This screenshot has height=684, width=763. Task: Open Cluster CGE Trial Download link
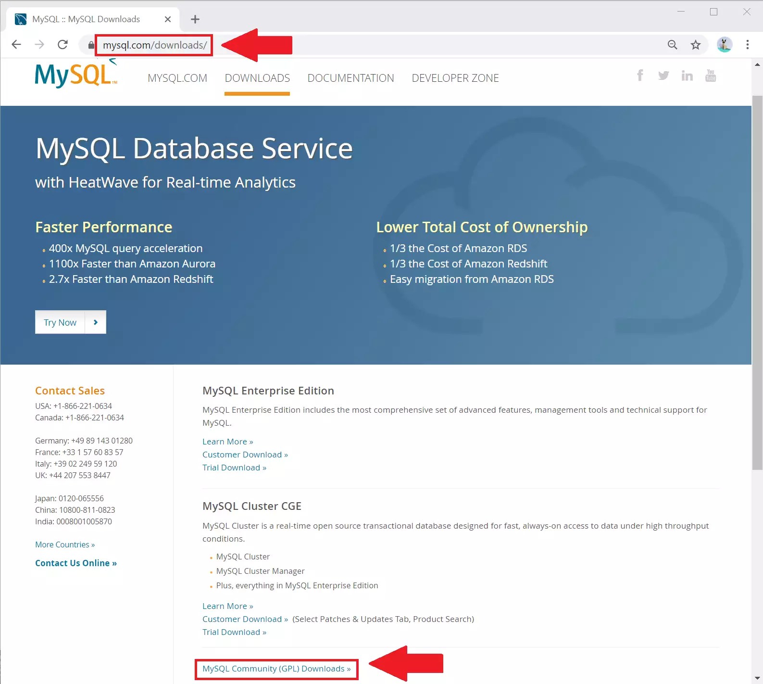click(x=235, y=632)
